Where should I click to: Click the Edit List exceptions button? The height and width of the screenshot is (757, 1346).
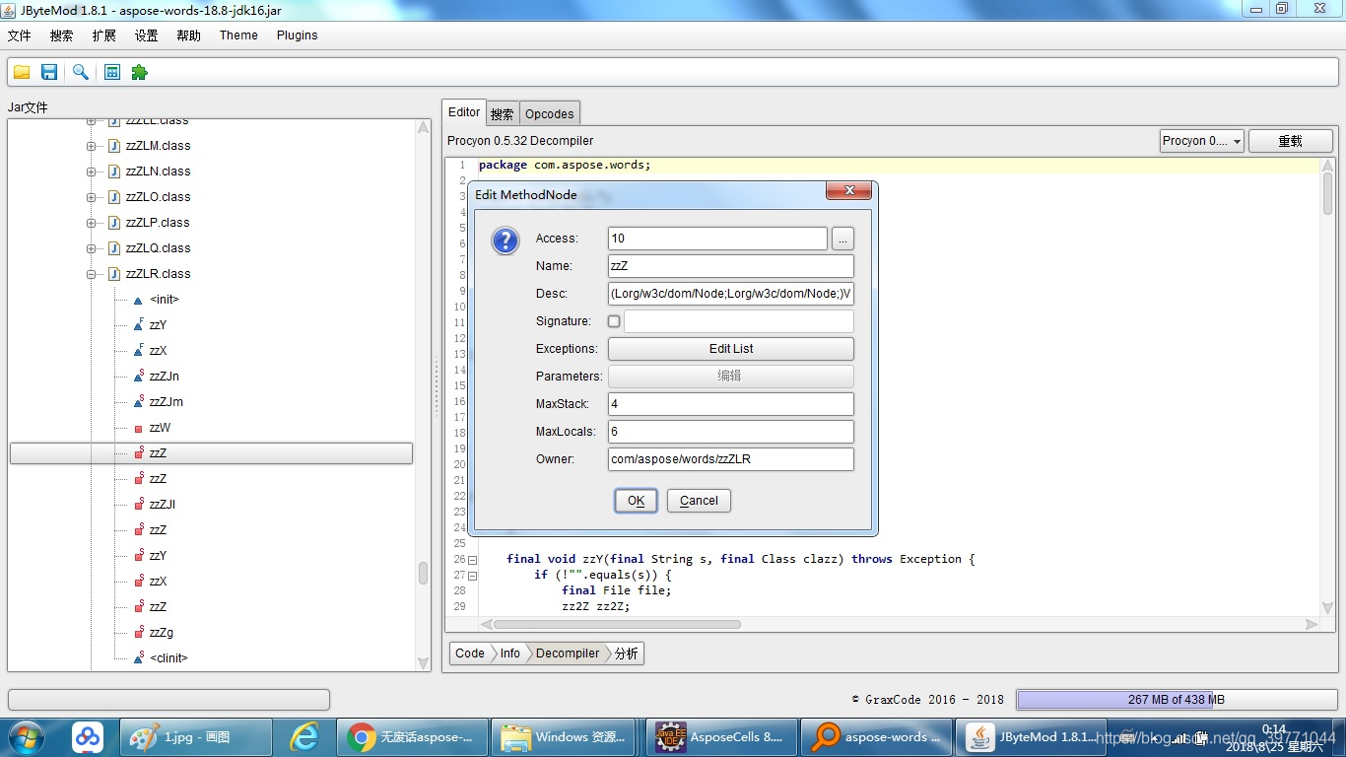731,349
